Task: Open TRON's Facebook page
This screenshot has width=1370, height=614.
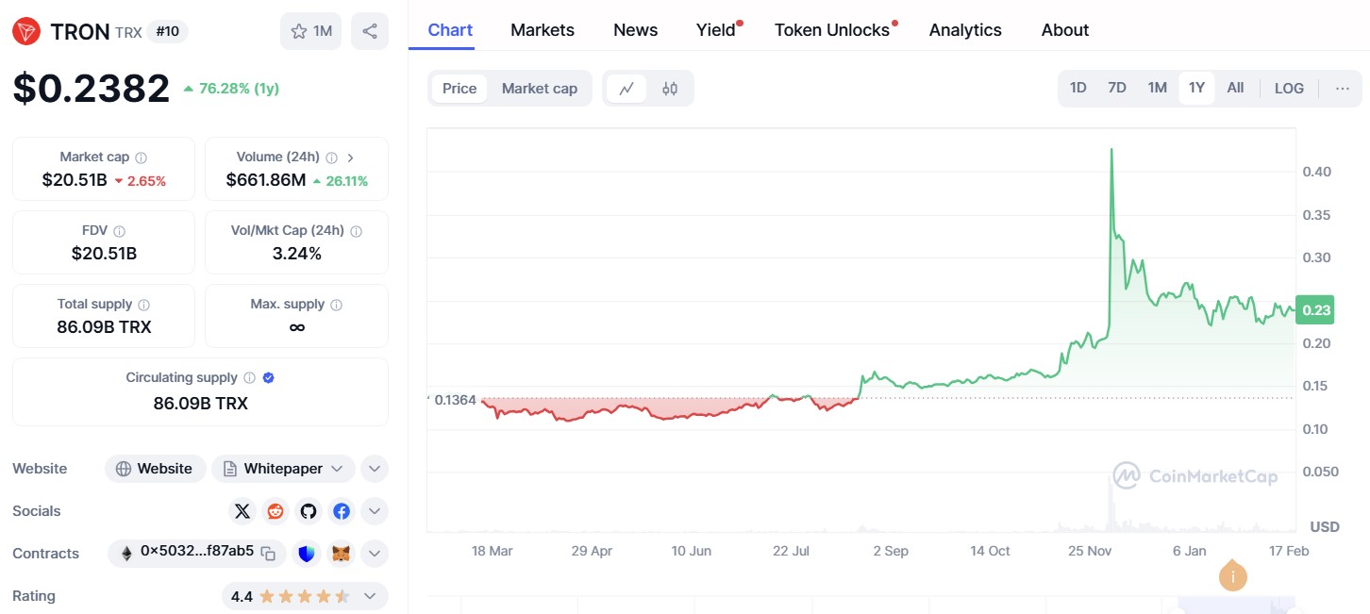Action: pyautogui.click(x=342, y=510)
